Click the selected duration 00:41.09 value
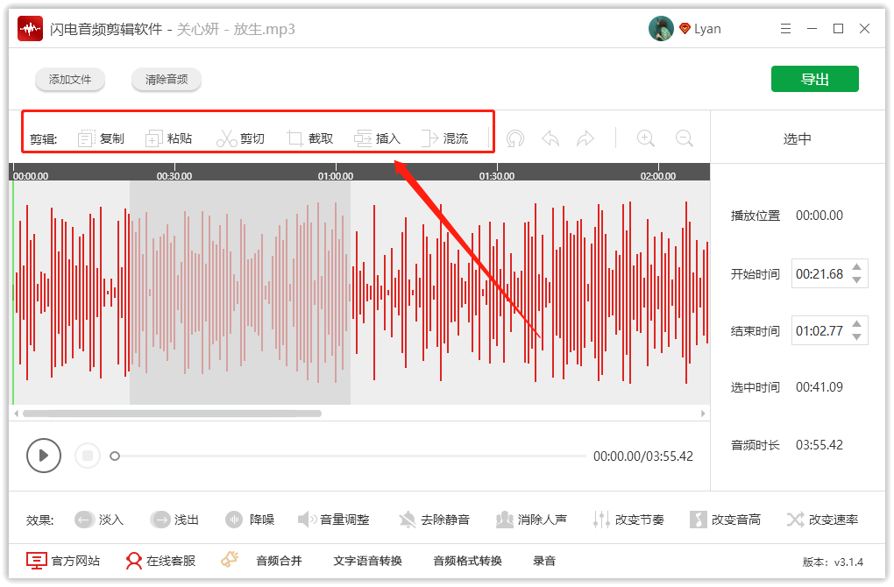The height and width of the screenshot is (587, 894). point(819,387)
